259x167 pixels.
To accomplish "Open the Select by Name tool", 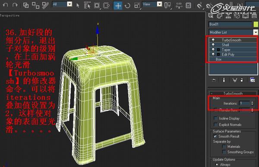I will point(87,6).
